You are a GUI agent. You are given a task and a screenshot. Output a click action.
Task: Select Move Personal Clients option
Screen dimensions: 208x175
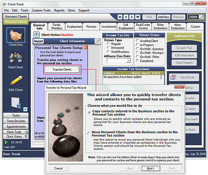89,133
